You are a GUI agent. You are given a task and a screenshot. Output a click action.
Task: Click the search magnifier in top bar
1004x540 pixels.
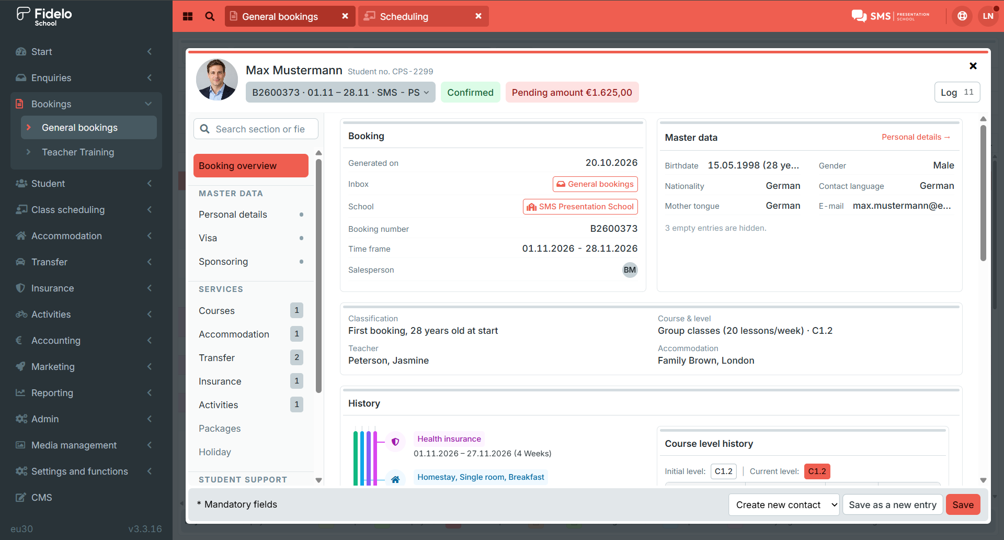click(210, 16)
